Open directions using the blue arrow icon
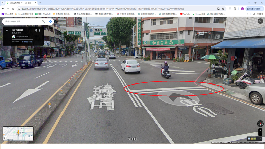The width and height of the screenshot is (265, 149). [x=50, y=22]
